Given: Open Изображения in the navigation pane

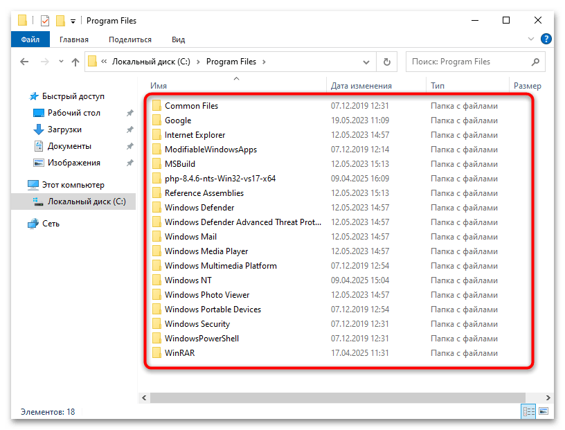Looking at the screenshot, I should point(74,163).
